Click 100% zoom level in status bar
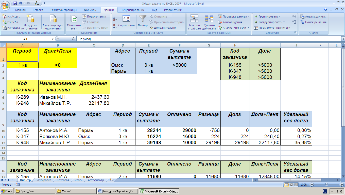345x195 pixels. click(x=304, y=185)
